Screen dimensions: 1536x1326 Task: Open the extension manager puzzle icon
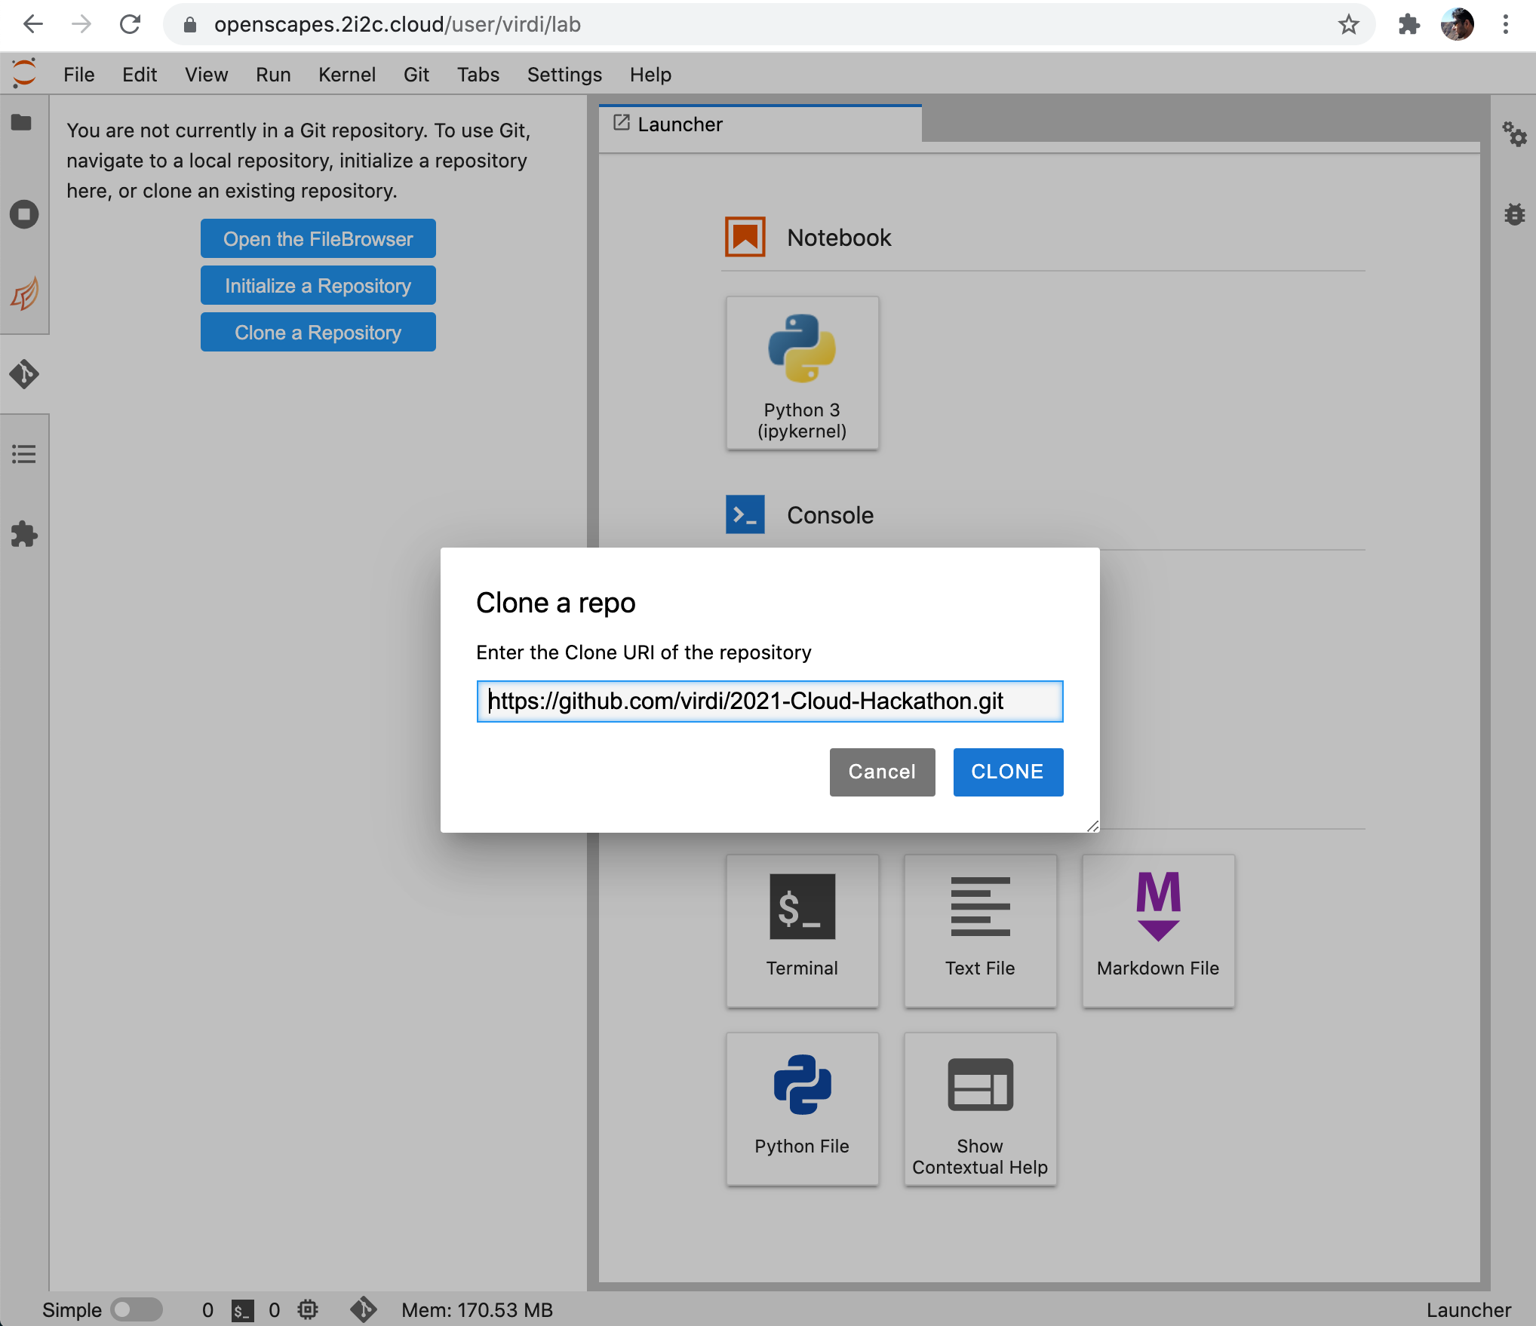click(24, 534)
